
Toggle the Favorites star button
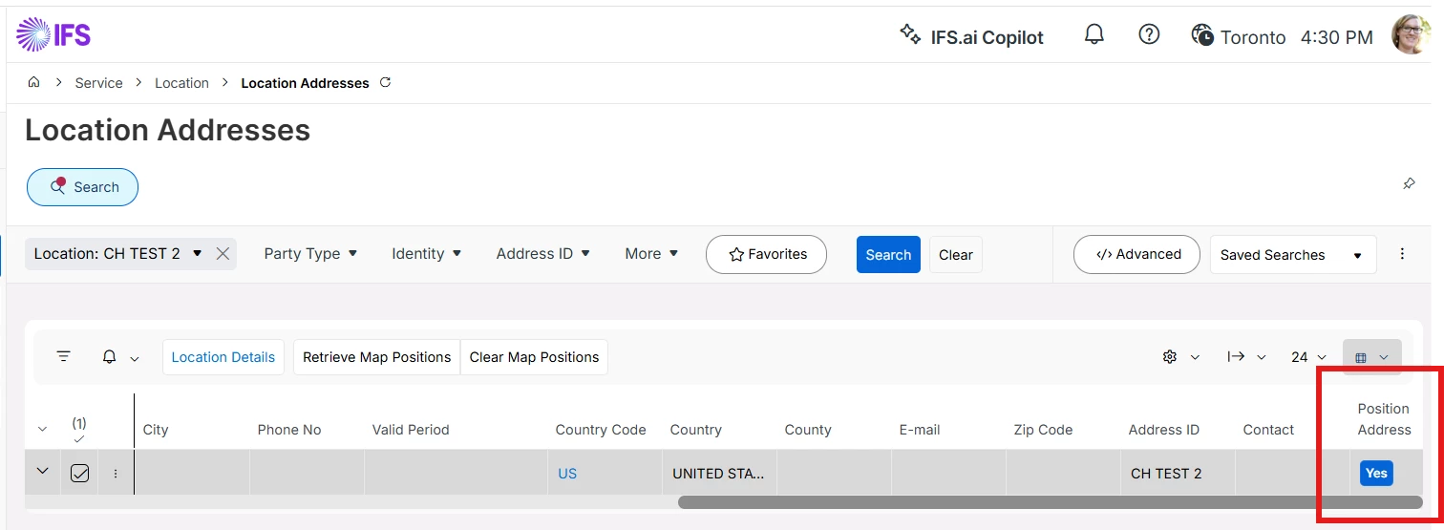[x=766, y=255]
